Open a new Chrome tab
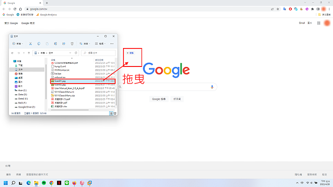 pos(47,3)
